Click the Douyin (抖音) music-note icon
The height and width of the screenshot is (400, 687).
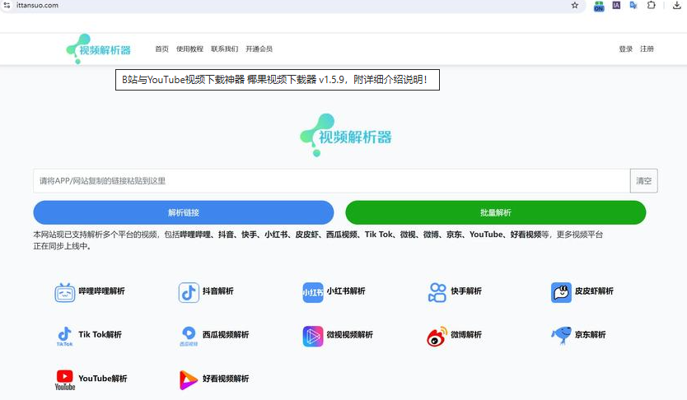(189, 292)
